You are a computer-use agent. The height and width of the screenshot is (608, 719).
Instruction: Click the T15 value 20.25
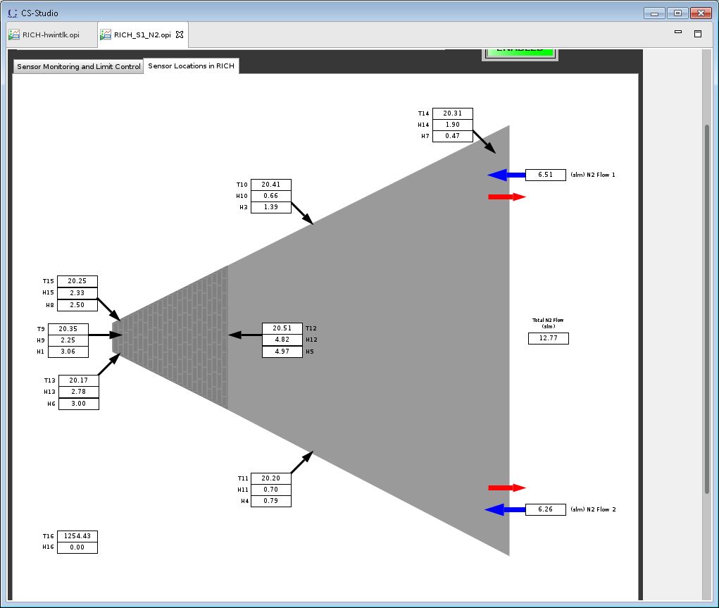point(77,281)
